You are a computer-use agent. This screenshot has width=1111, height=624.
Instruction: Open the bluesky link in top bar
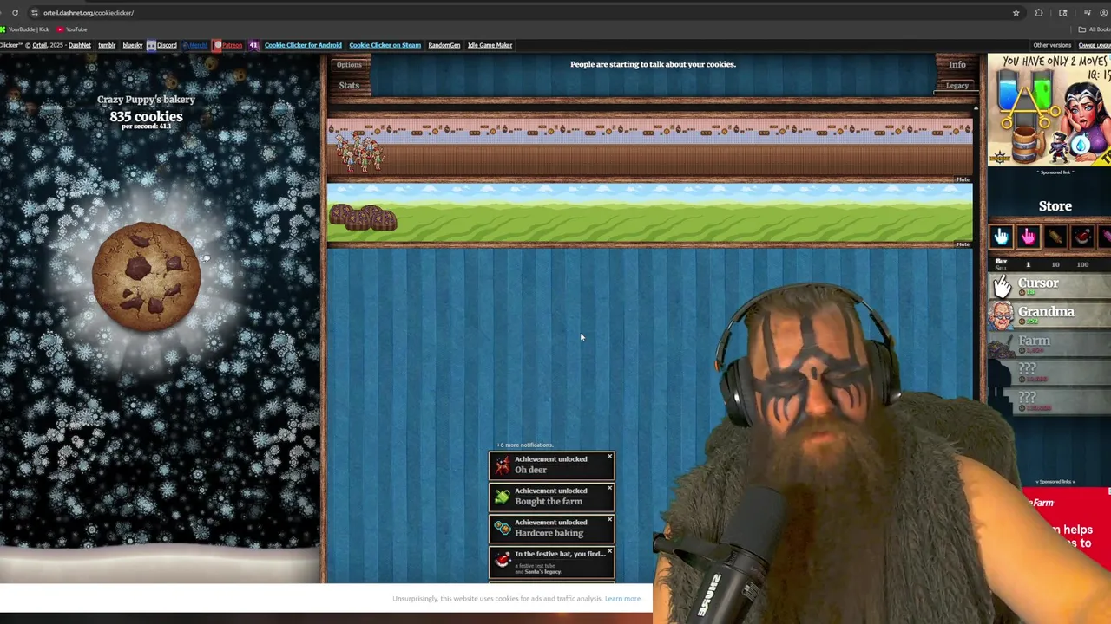point(132,45)
